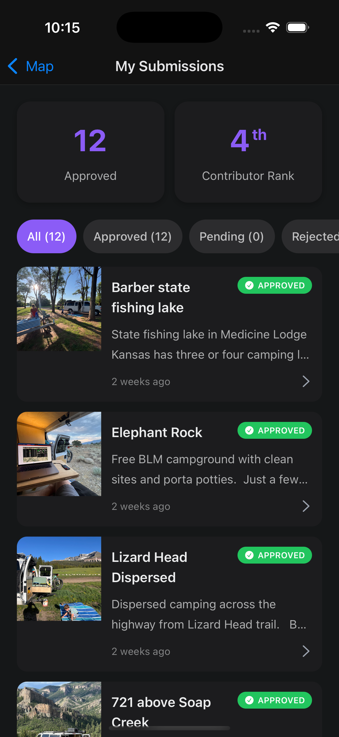Select the All (12) filter
339x737 pixels.
[46, 236]
